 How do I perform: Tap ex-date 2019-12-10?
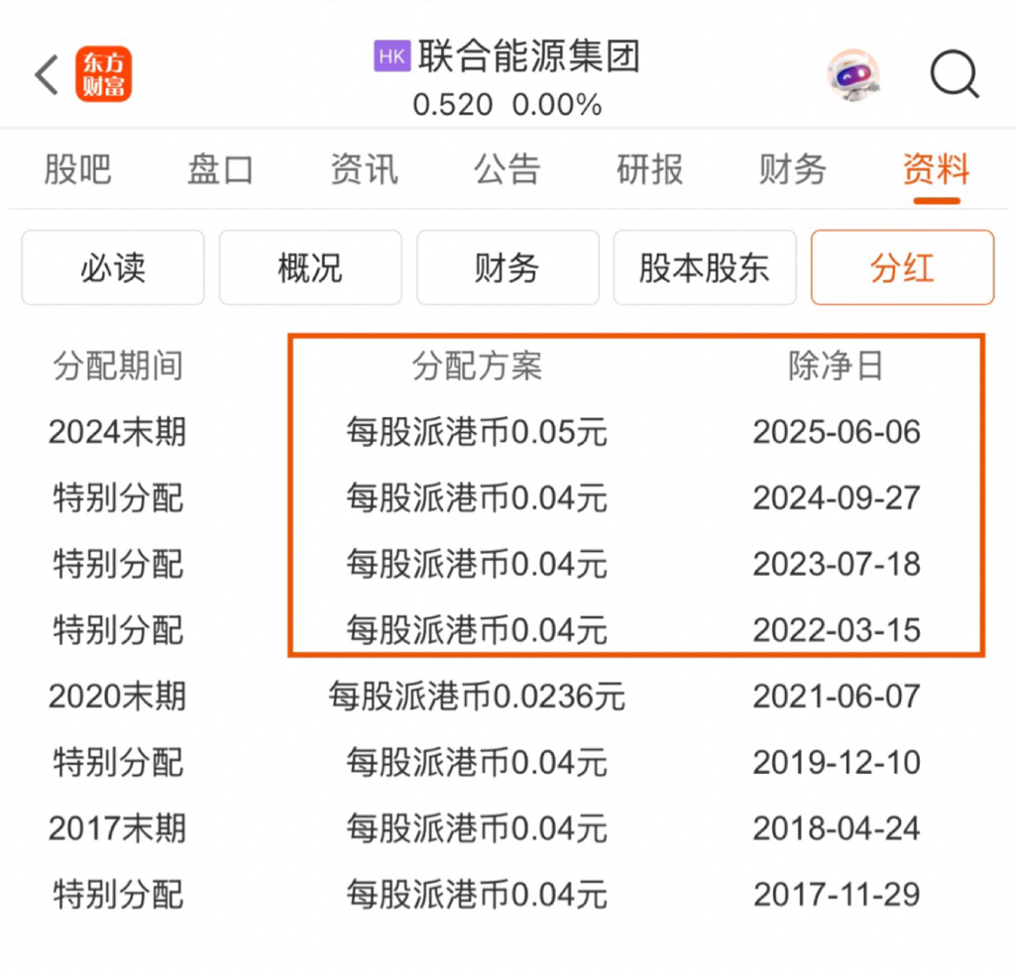point(837,763)
